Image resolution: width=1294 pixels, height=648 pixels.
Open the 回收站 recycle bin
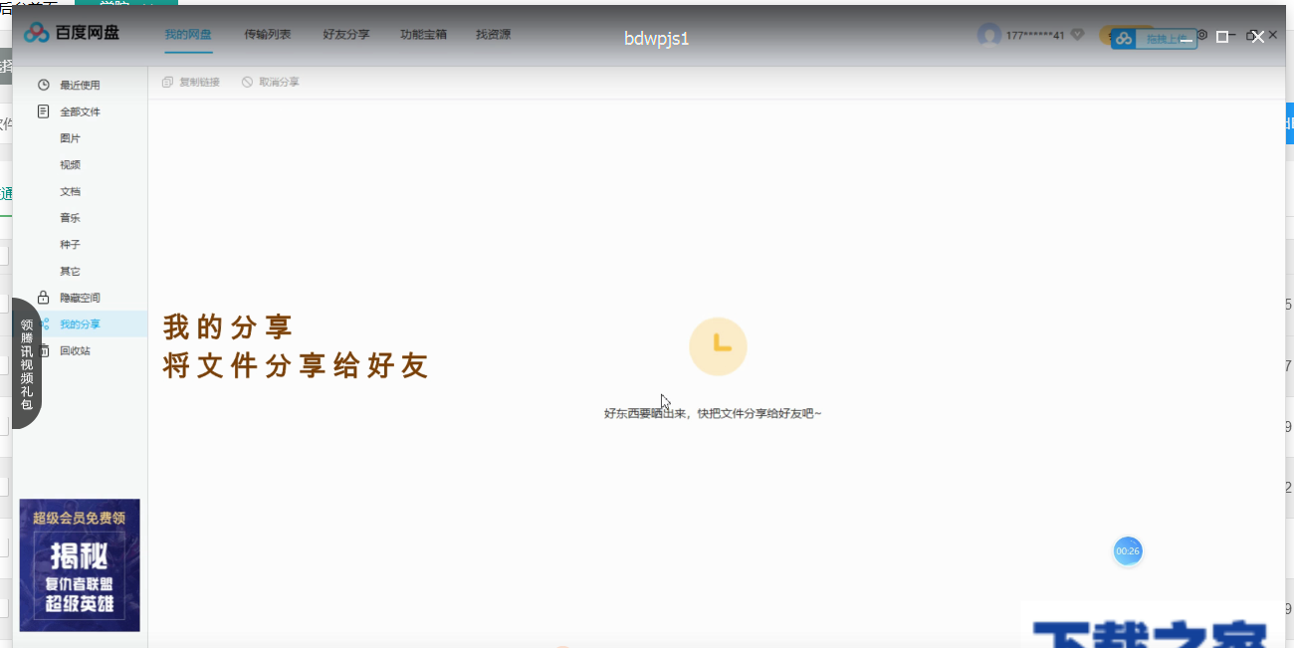click(x=73, y=350)
